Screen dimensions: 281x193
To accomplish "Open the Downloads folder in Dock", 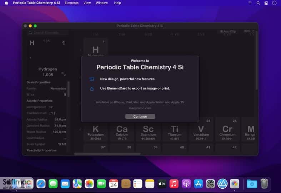I will coord(252,184).
